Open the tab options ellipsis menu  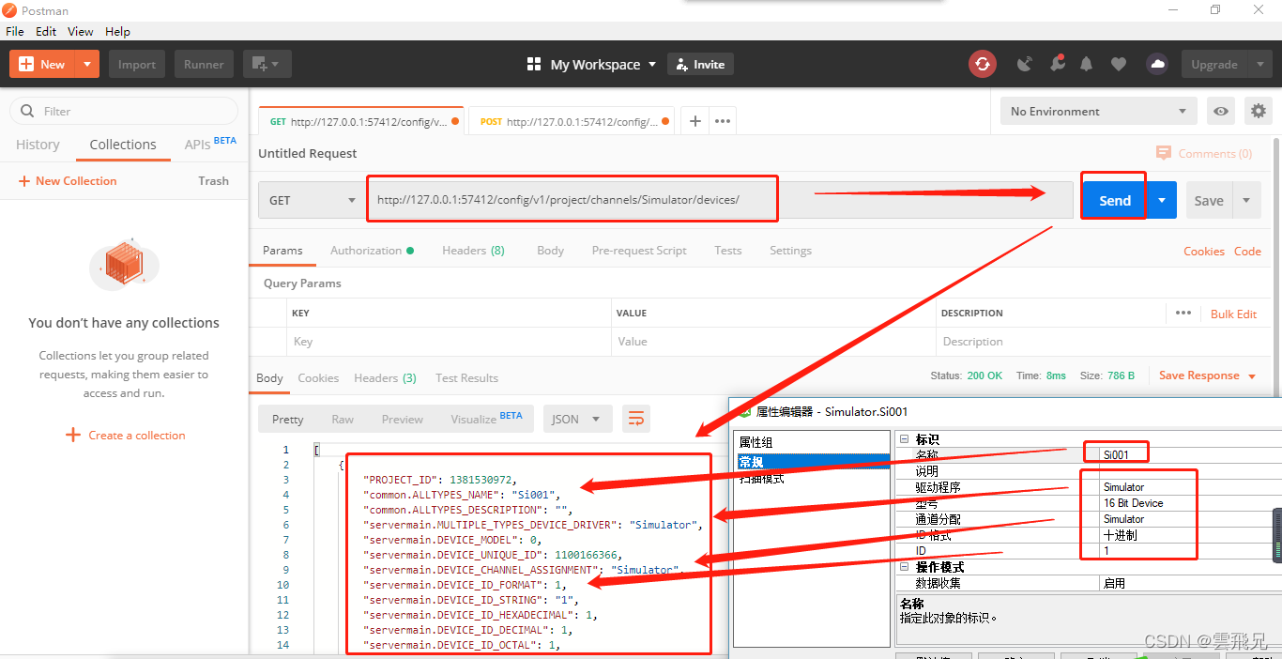click(x=723, y=121)
